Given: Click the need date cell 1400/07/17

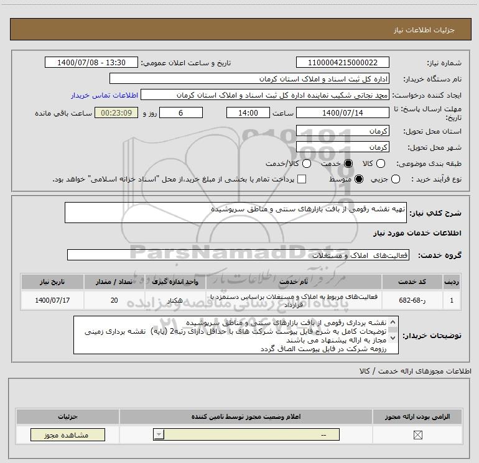Looking at the screenshot, I should (x=52, y=300).
